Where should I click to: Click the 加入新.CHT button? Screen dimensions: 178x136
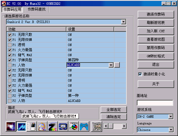pos(156,31)
